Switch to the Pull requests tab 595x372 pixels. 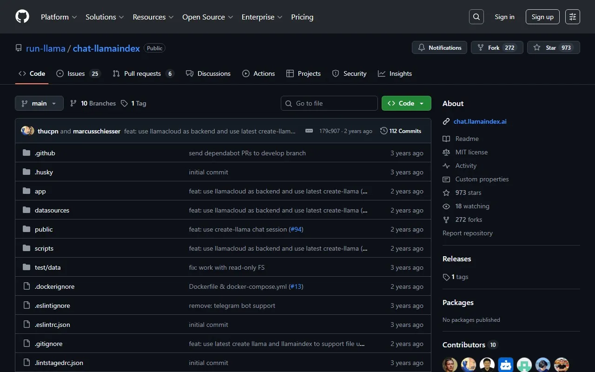click(x=143, y=73)
